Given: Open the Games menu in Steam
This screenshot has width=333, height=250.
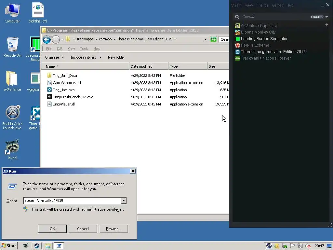Looking at the screenshot, I should tap(277, 5).
